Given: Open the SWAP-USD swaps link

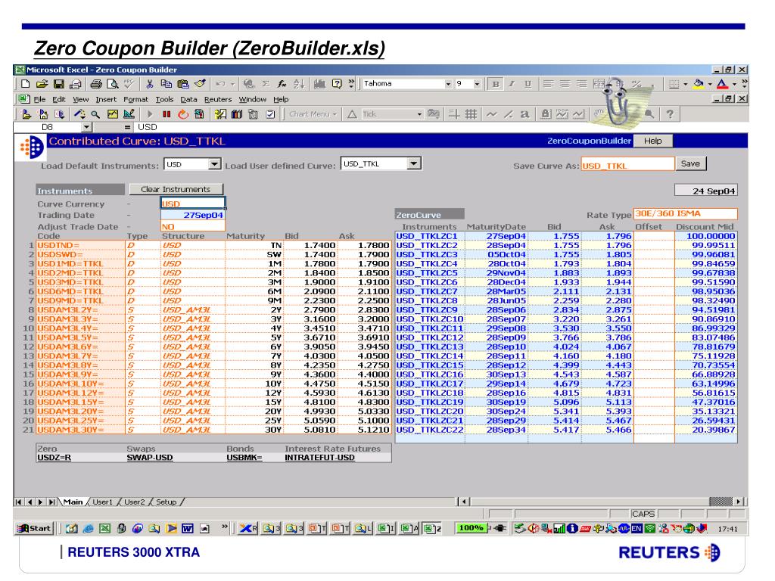Looking at the screenshot, I should (150, 458).
